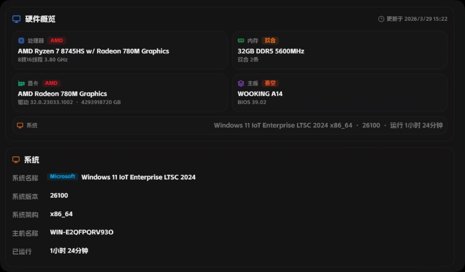Click the 4293918720 GB value
The image size is (465, 272).
[101, 102]
